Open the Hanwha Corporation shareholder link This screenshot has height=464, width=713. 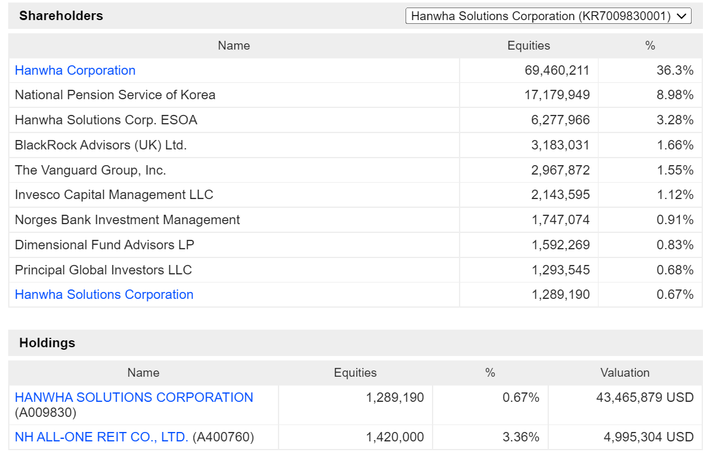[x=75, y=70]
